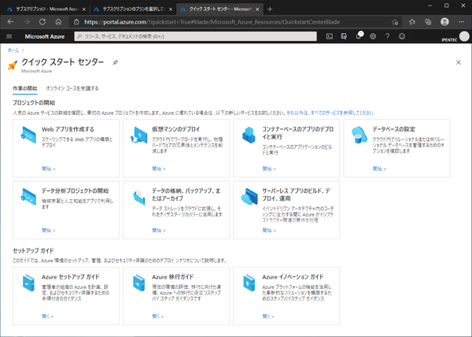
Task: Click the Azure 移行ガイド book icon
Action: point(138,283)
